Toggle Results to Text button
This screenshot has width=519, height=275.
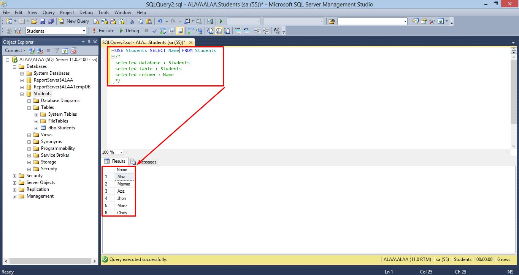tap(210, 31)
